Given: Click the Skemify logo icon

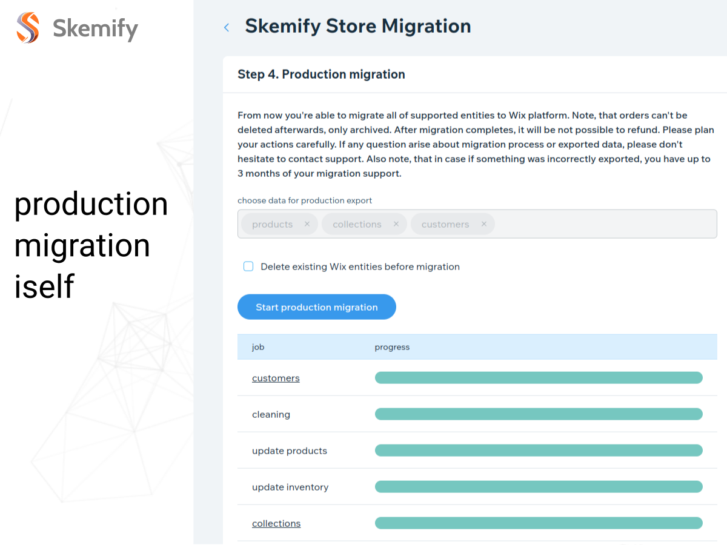Looking at the screenshot, I should (28, 28).
